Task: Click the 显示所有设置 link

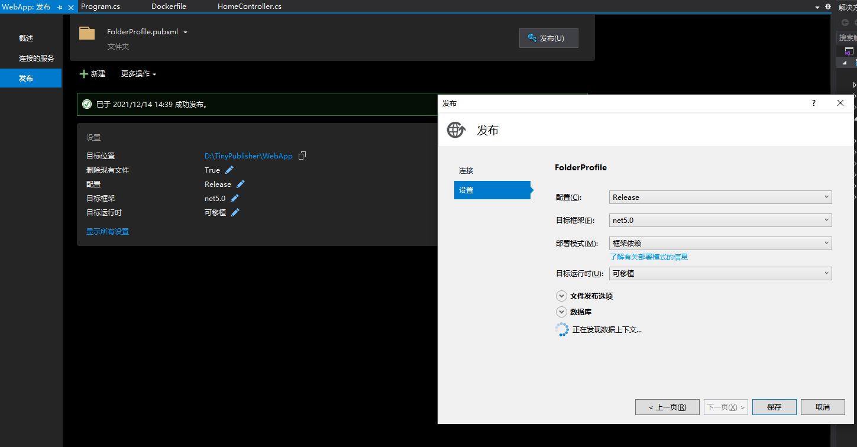Action: point(108,232)
